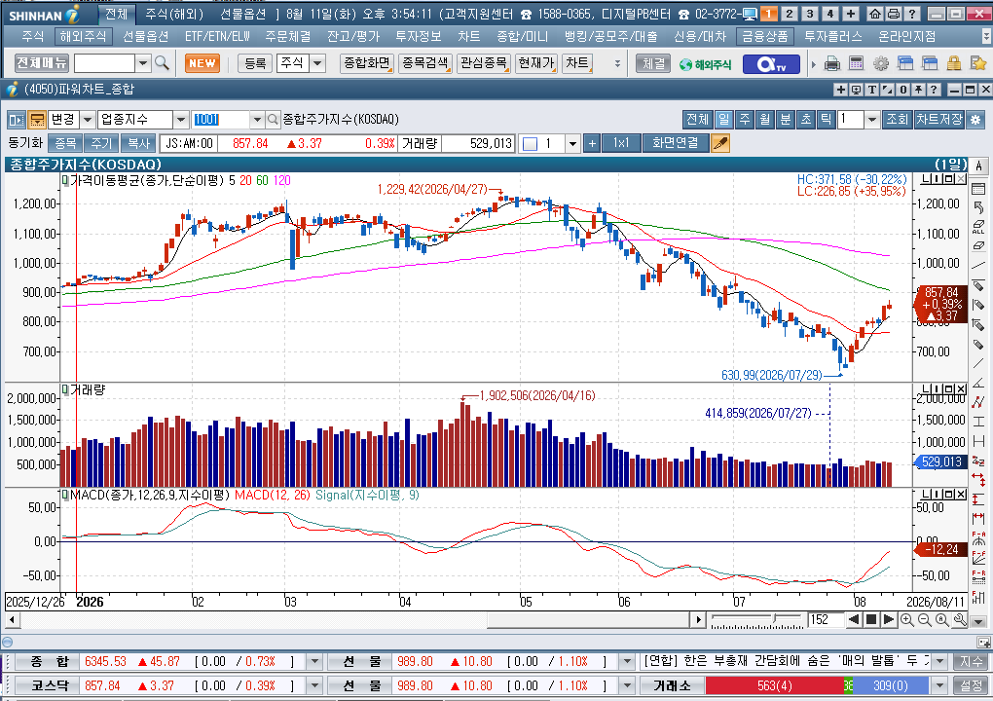Click the magnifier search icon beside 전체메뉴 field
The height and width of the screenshot is (701, 993).
(163, 63)
